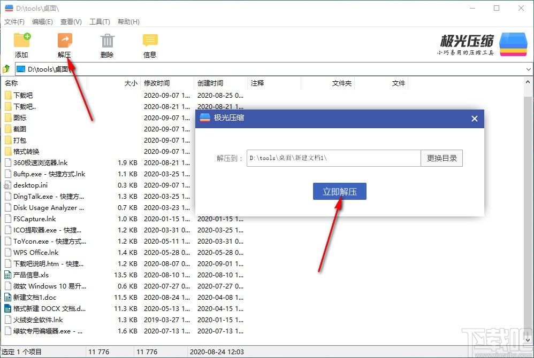
Task: Close the extraction dialog with the X
Action: (x=474, y=118)
